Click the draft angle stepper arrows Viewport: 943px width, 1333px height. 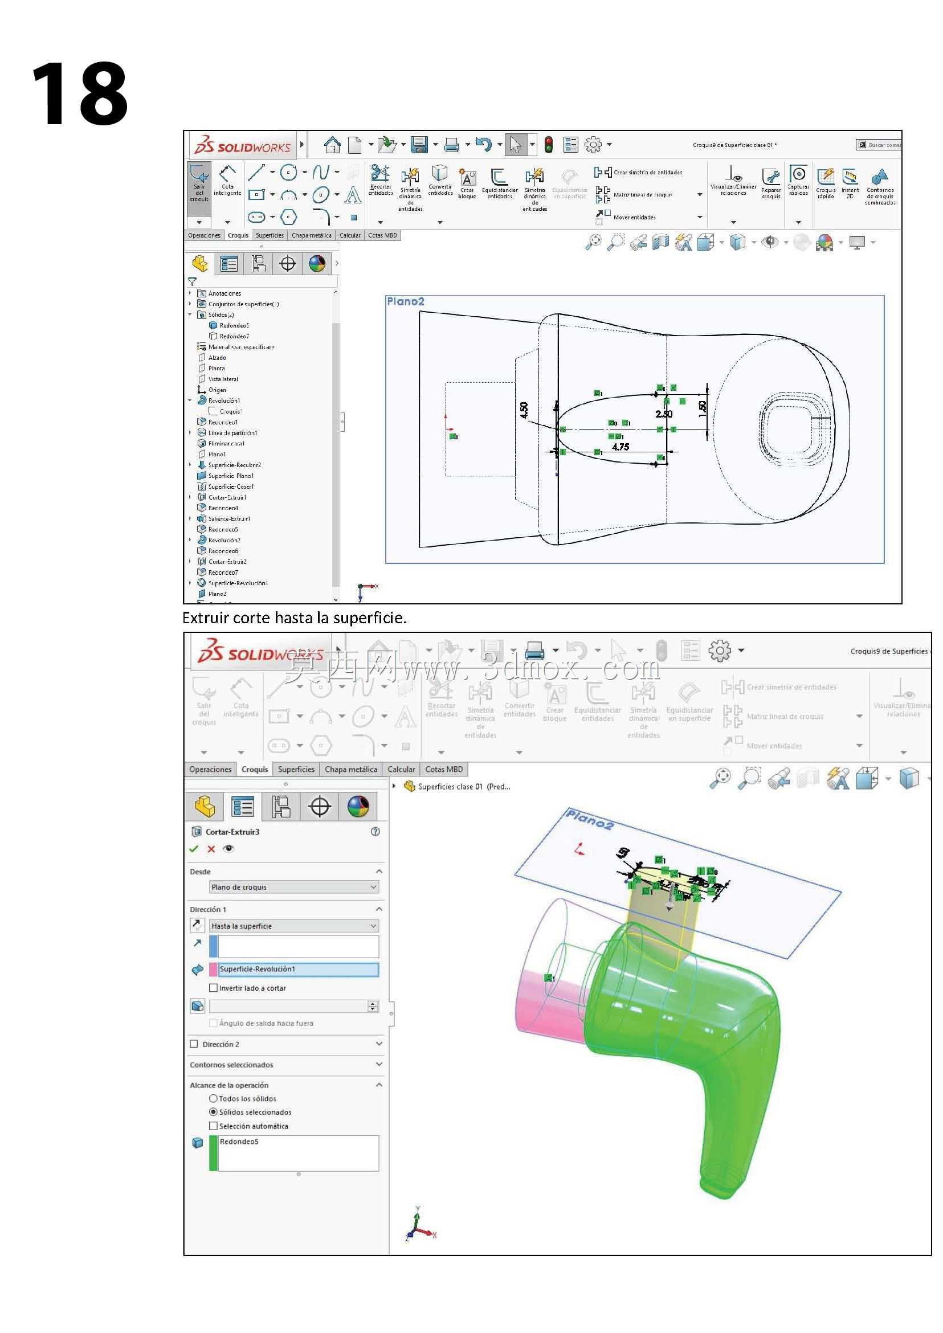[x=373, y=1006]
